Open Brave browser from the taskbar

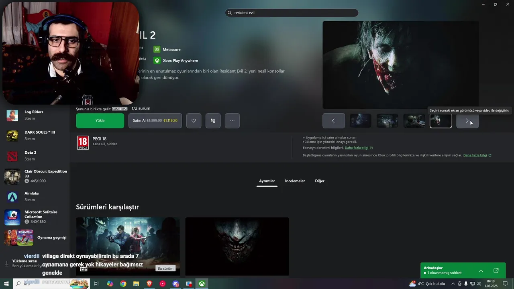(149, 284)
